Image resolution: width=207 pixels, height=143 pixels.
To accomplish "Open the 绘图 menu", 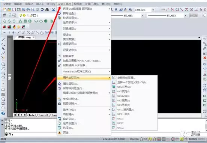I will (78, 4).
